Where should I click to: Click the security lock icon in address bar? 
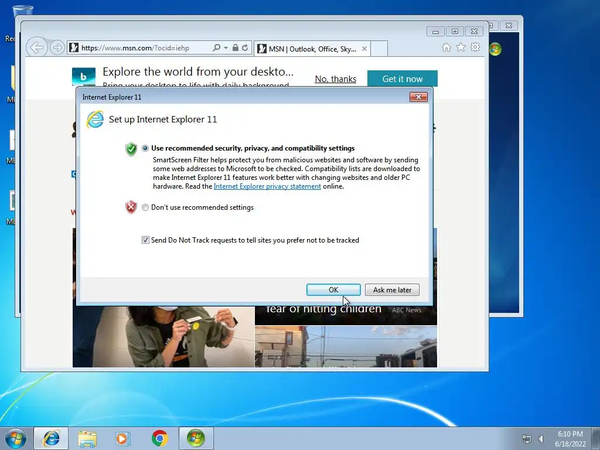coord(236,48)
